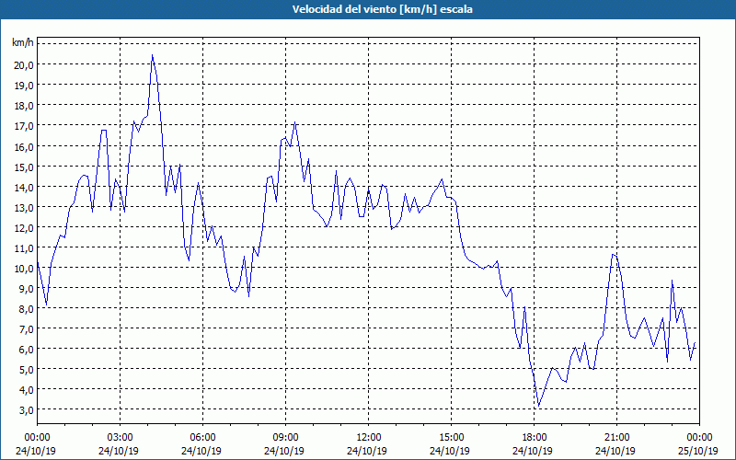This screenshot has height=460, width=736.
Task: Click the 03:00 time axis label
Action: pyautogui.click(x=120, y=438)
